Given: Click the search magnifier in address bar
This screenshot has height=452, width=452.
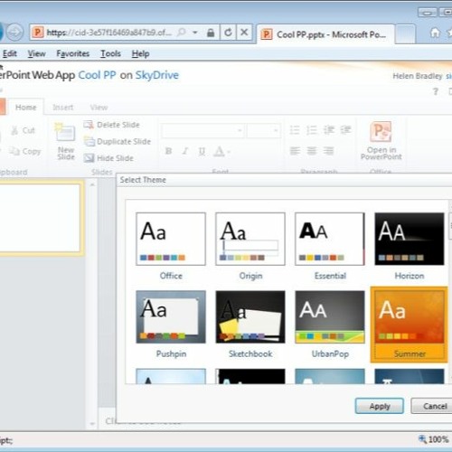Looking at the screenshot, I should click(182, 32).
